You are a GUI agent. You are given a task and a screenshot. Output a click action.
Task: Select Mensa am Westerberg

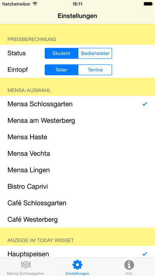click(x=77, y=121)
